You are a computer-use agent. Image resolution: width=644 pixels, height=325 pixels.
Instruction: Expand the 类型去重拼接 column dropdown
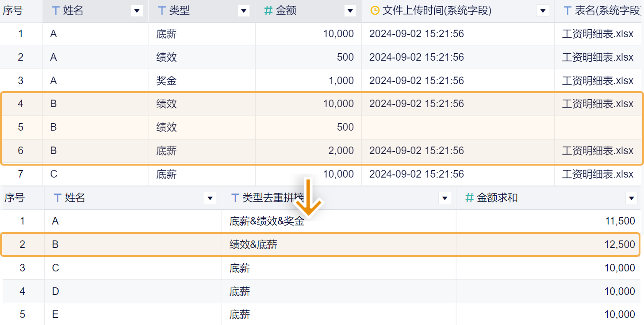point(445,198)
